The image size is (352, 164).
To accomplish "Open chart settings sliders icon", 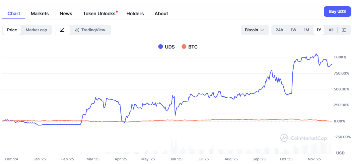I will coord(344,30).
